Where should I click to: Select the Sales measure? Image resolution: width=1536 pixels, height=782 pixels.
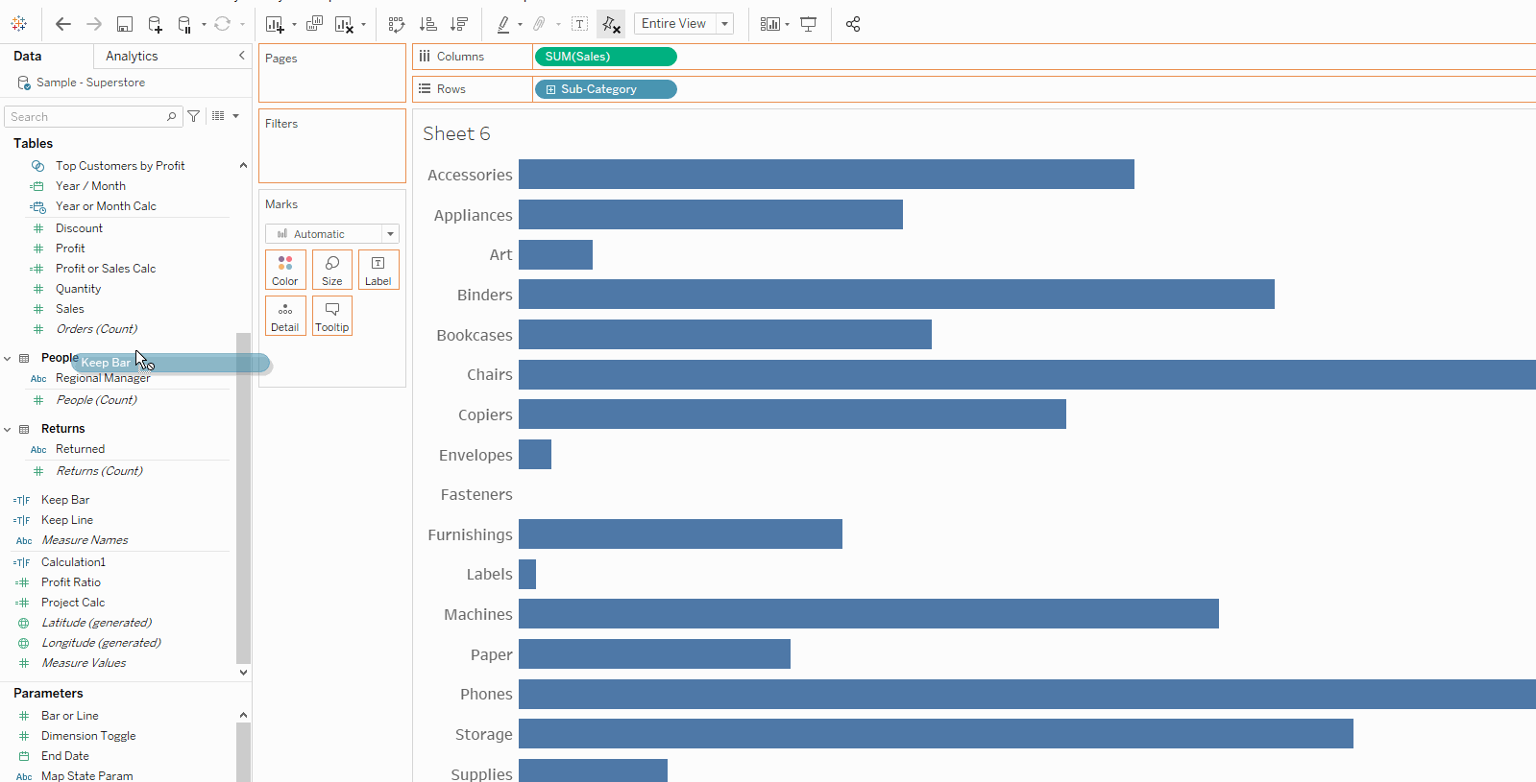70,309
